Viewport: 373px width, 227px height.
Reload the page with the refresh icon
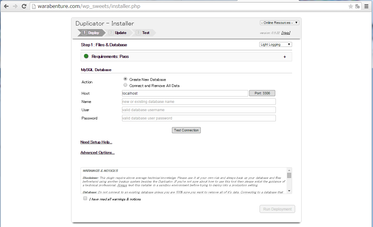pos(24,6)
